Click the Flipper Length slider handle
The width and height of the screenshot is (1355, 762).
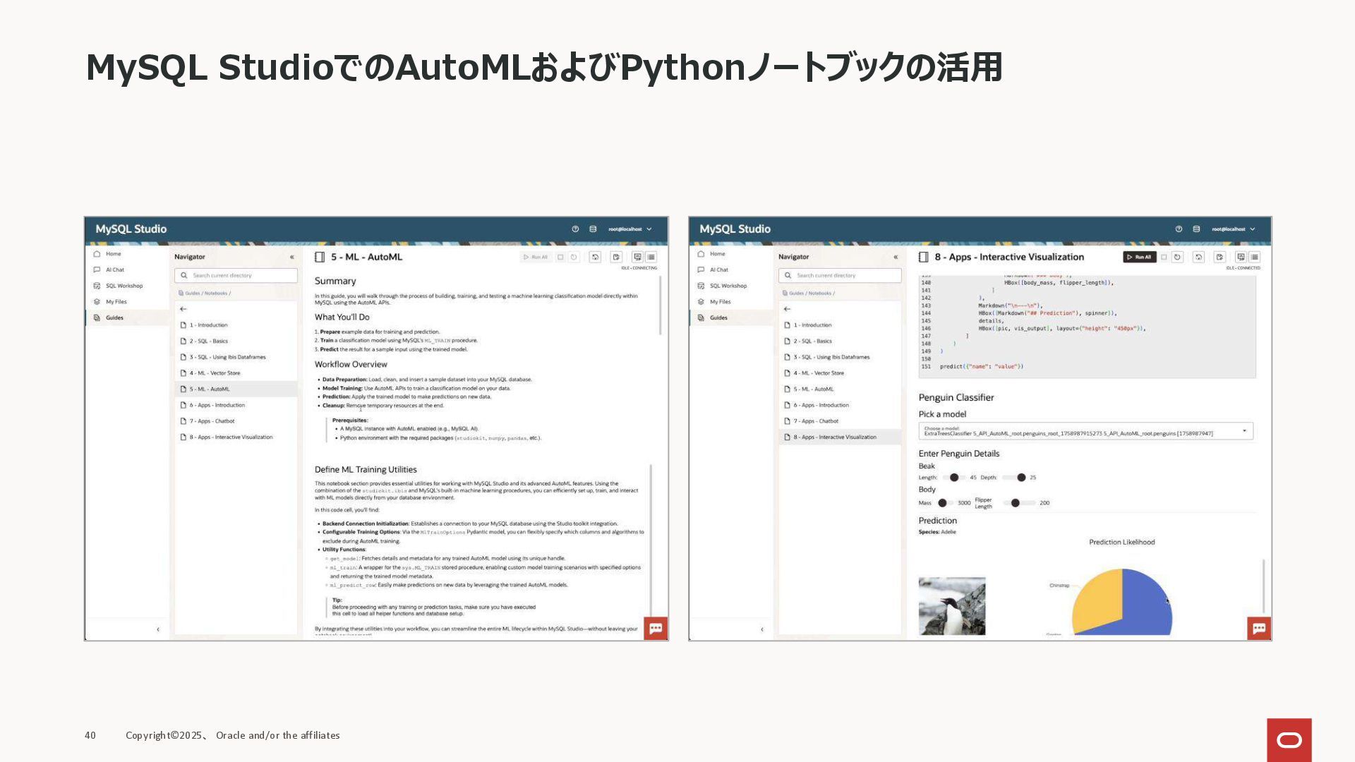(1015, 503)
